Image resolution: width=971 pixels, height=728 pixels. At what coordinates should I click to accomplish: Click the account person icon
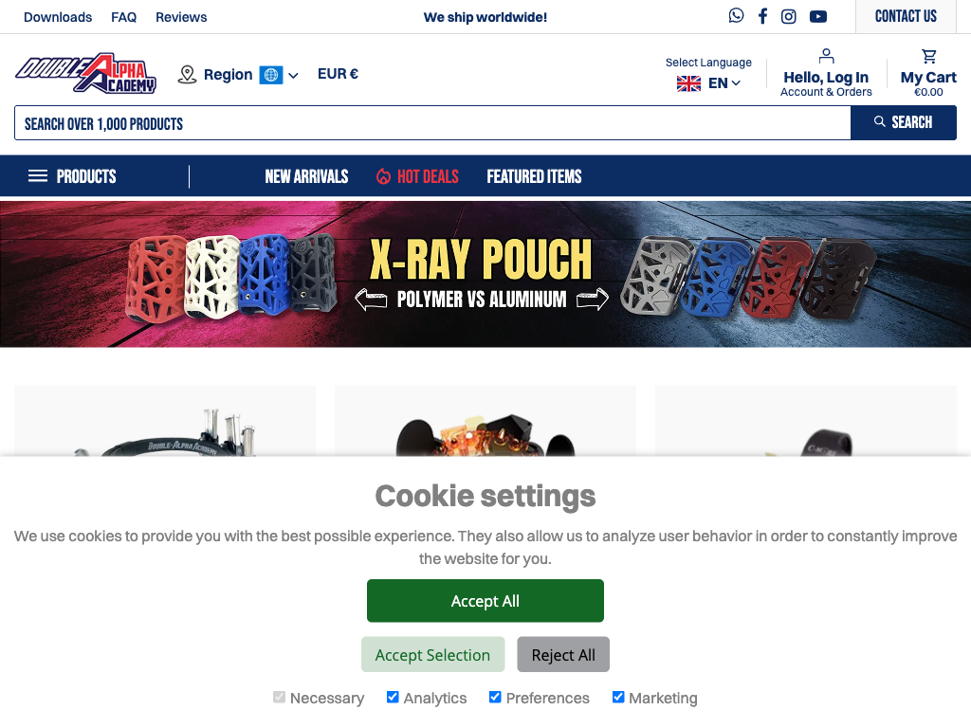point(826,56)
